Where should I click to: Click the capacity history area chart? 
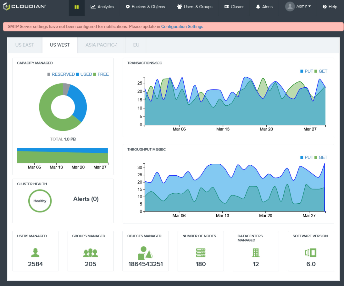pyautogui.click(x=63, y=156)
